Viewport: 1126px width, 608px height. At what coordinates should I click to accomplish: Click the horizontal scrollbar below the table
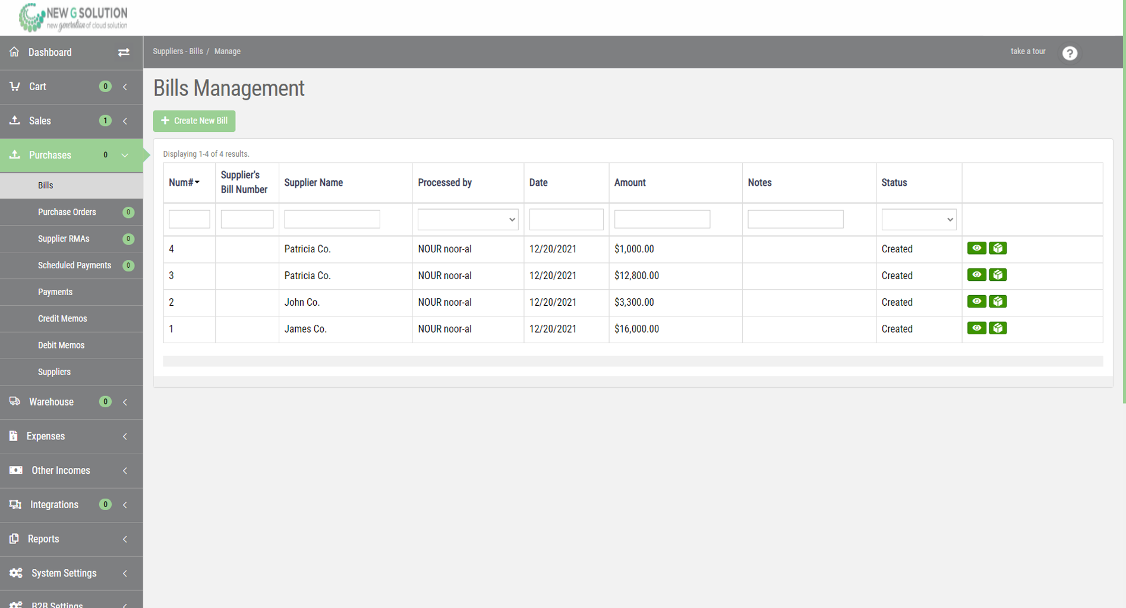pyautogui.click(x=633, y=361)
